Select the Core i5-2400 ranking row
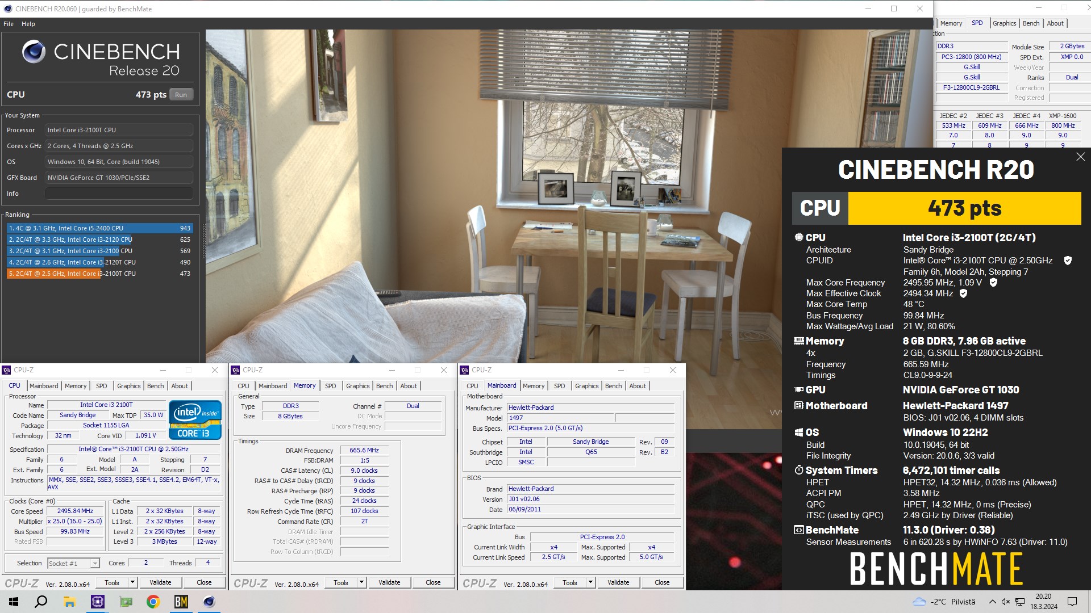This screenshot has width=1091, height=613. (x=100, y=228)
